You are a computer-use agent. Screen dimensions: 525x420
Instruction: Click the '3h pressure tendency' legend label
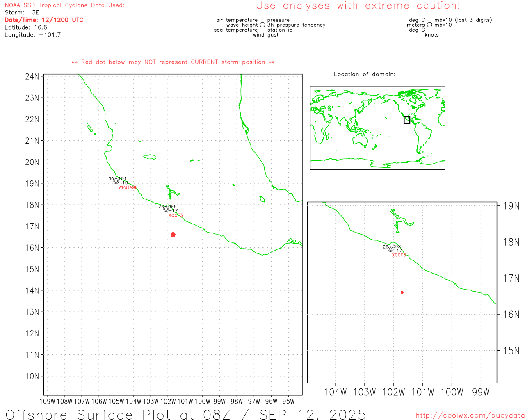point(296,25)
